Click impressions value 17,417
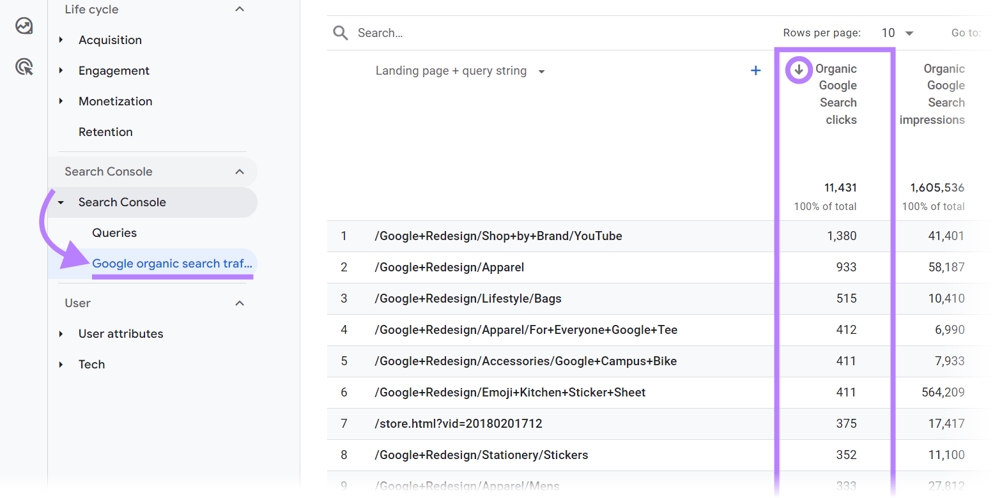 click(x=946, y=424)
